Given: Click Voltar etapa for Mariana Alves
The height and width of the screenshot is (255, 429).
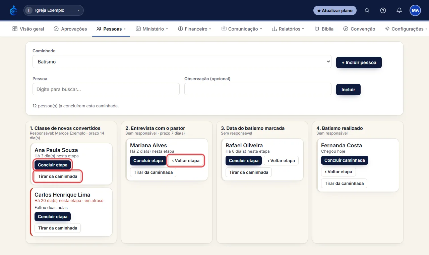Looking at the screenshot, I should coord(186,161).
